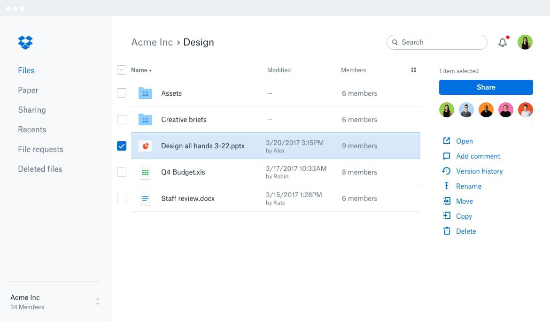Select the Staff review.docx checkbox

(122, 199)
